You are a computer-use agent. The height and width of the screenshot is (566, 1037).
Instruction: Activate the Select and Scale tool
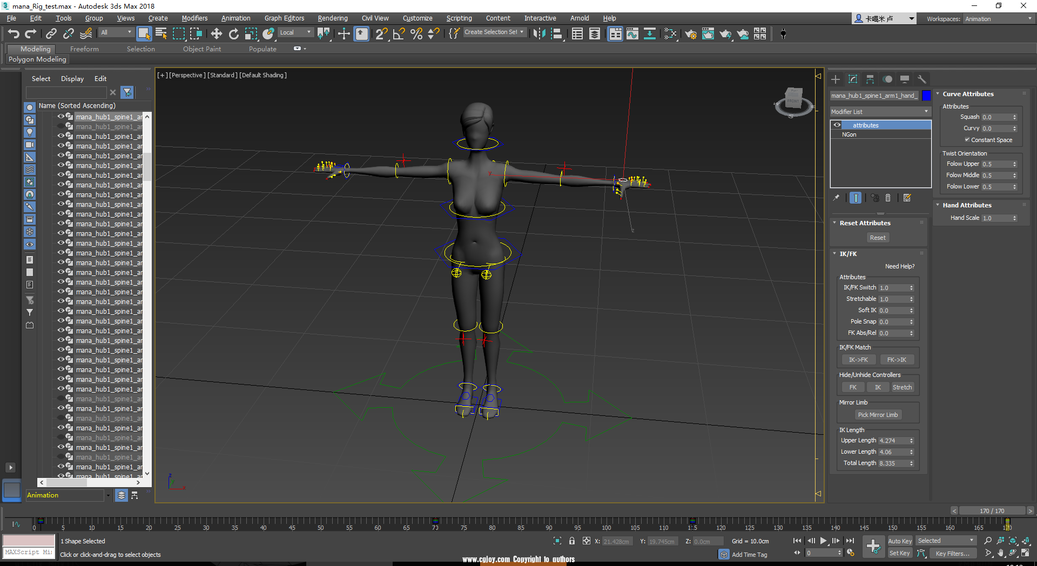pos(251,34)
